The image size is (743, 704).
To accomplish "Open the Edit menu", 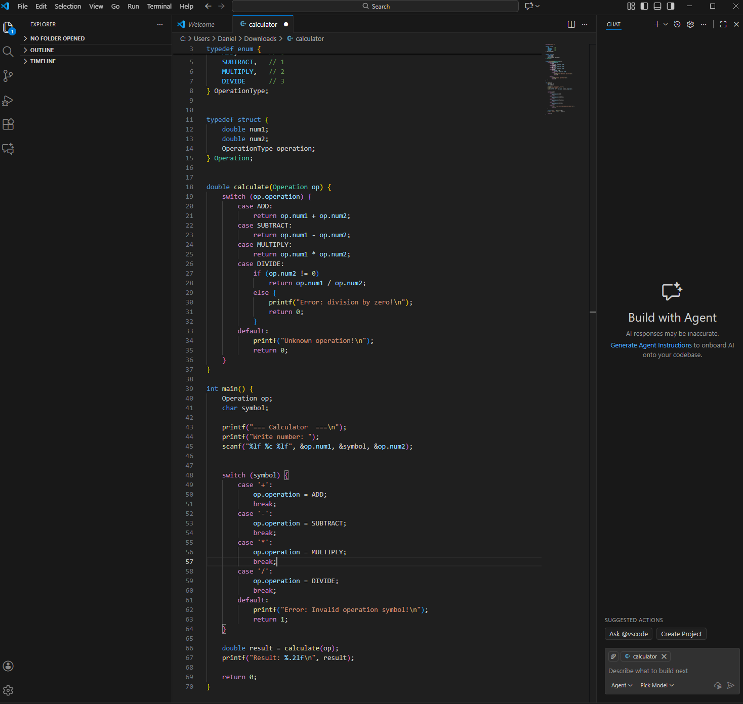I will coord(41,6).
